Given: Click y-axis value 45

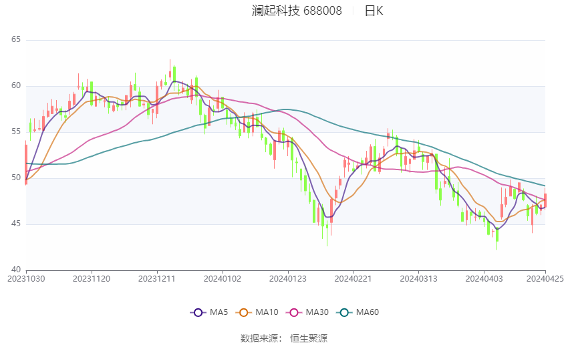Looking at the screenshot, I should click(16, 224).
